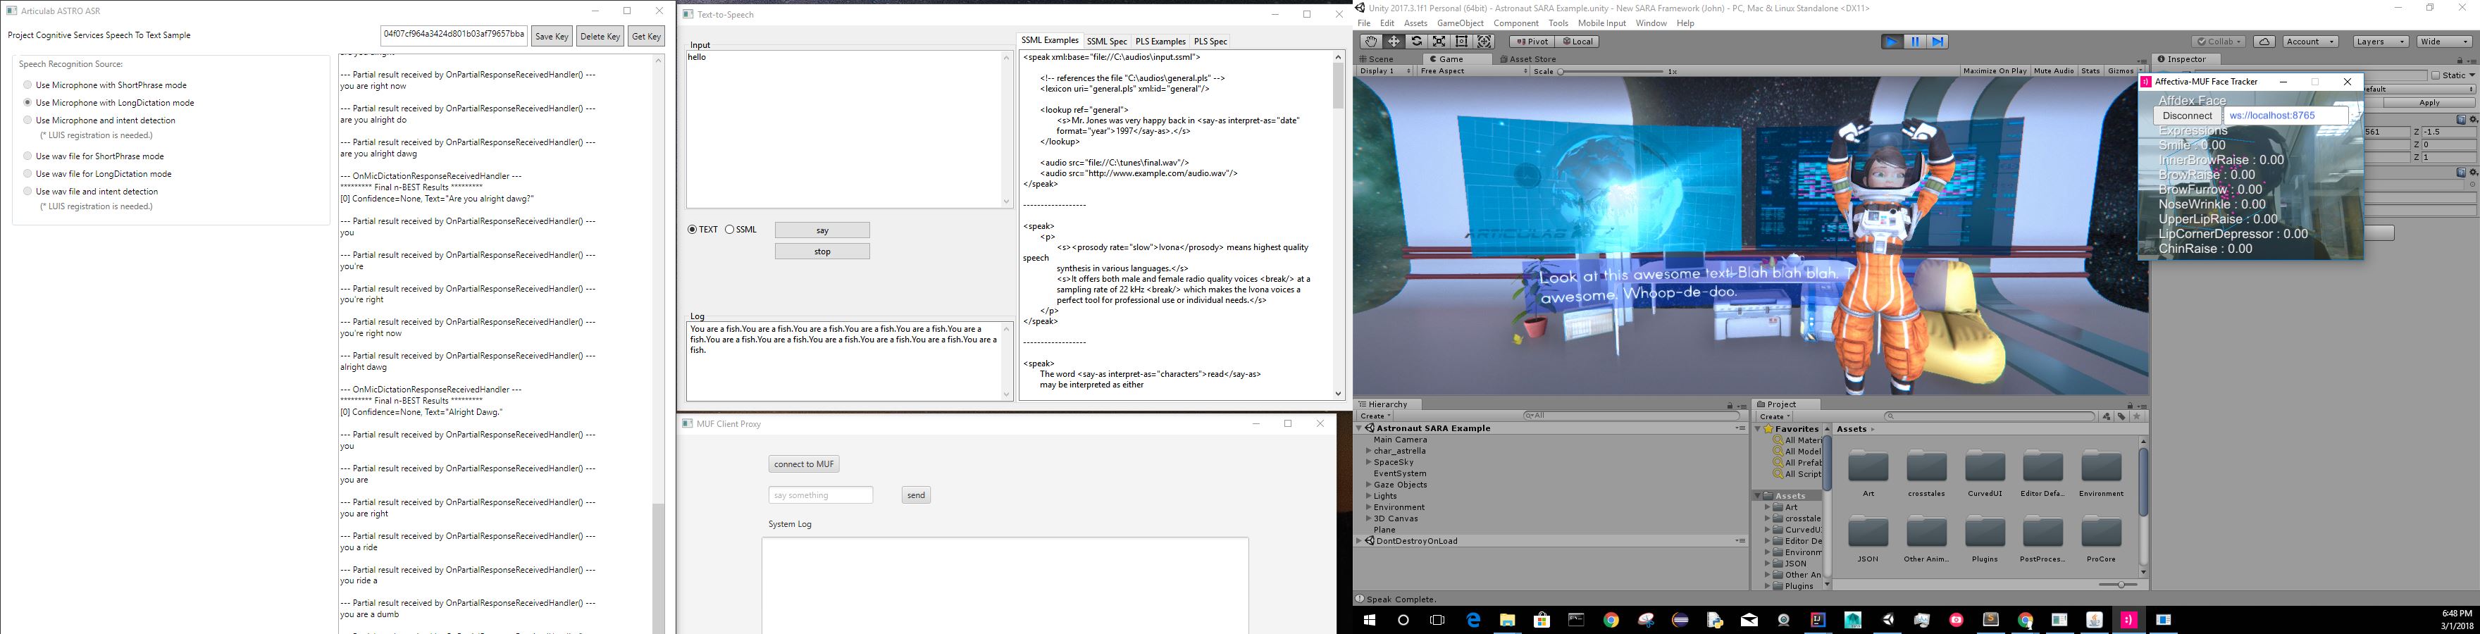Select the Rect tool in Unity toolbar

tap(1461, 42)
